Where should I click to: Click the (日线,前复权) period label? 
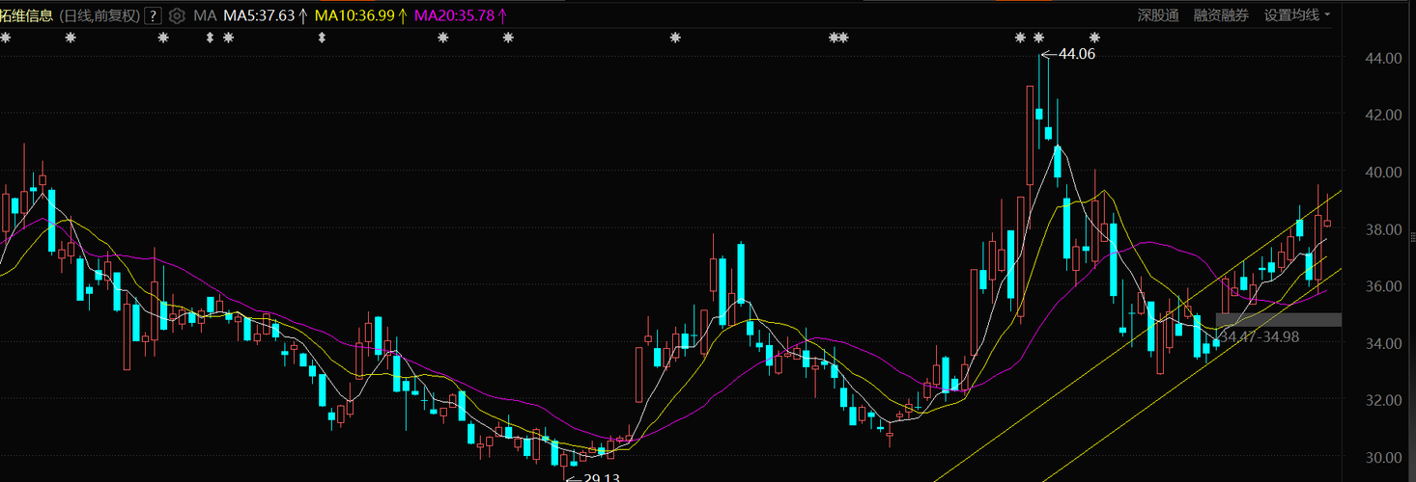pos(99,15)
